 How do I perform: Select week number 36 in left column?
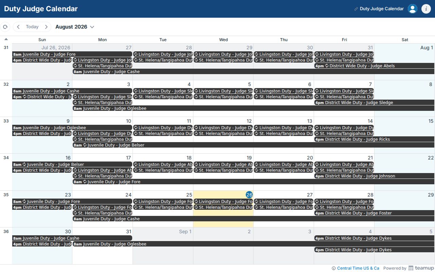(6, 232)
